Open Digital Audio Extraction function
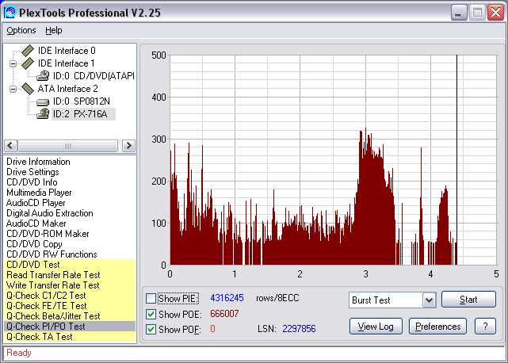Screen dimensions: 508x363 (50, 213)
